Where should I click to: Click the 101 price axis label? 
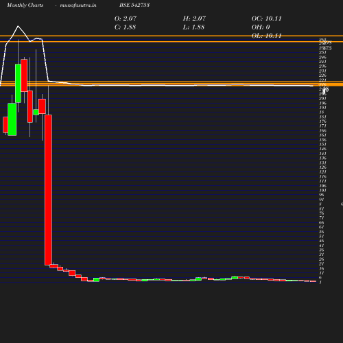click(322, 190)
